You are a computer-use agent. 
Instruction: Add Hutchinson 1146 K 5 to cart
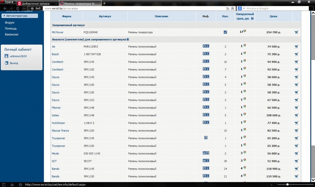coord(297,123)
